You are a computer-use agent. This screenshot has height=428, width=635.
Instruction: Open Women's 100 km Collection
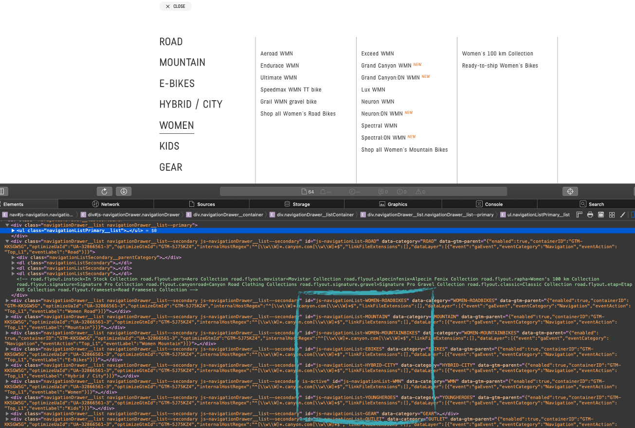[498, 53]
